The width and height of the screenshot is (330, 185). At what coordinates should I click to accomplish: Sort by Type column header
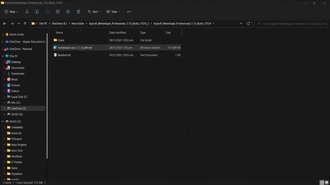tap(143, 33)
